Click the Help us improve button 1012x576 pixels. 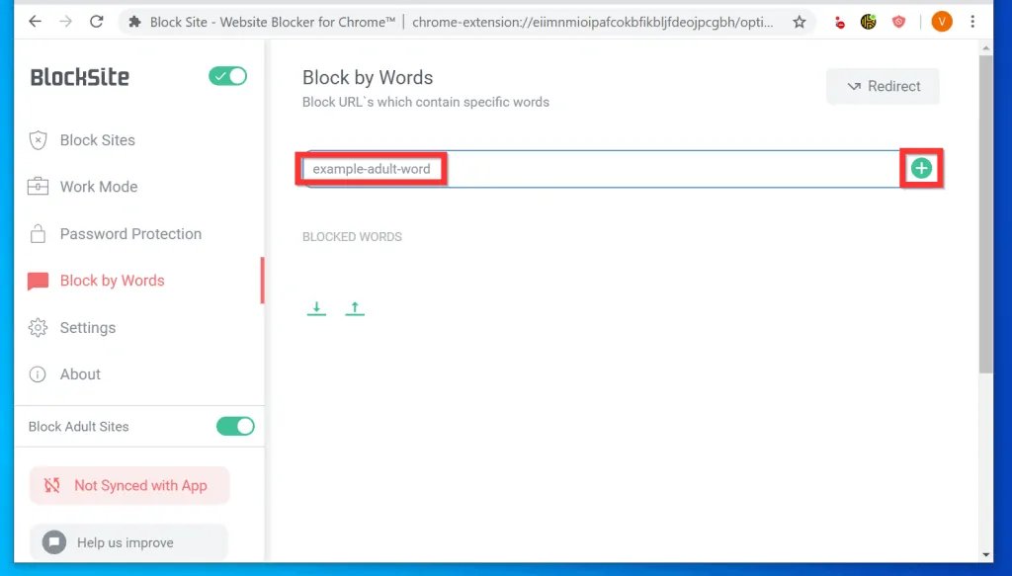(x=129, y=542)
